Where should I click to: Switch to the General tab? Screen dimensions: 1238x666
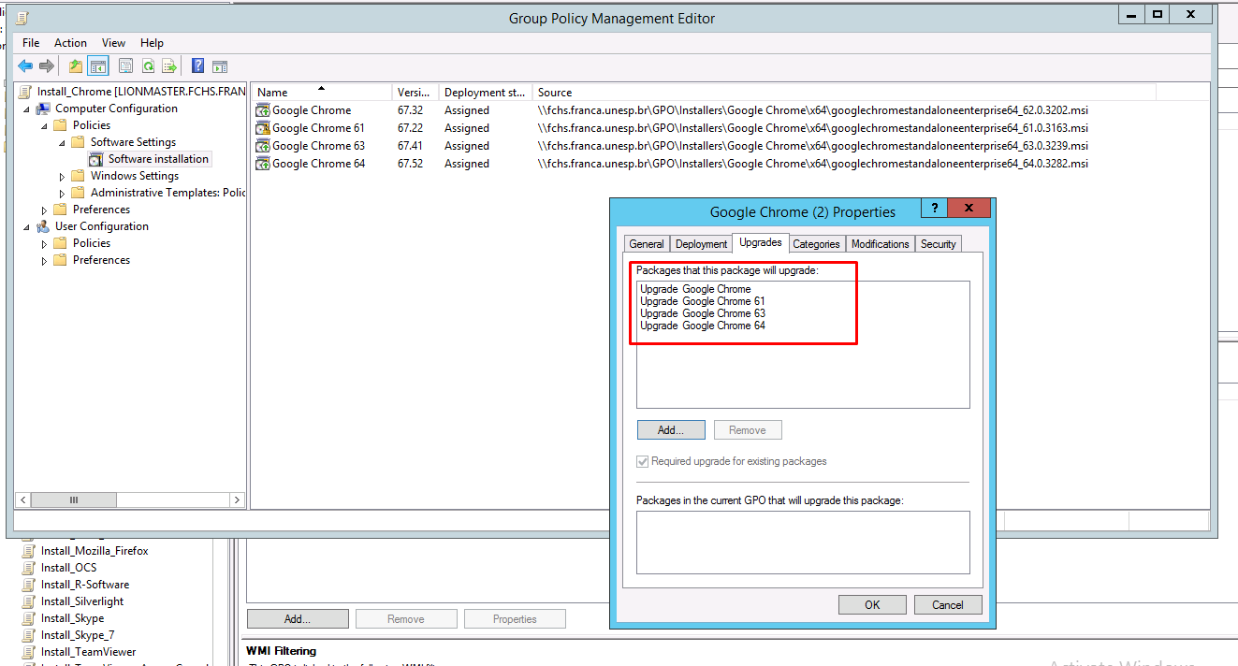tap(647, 244)
